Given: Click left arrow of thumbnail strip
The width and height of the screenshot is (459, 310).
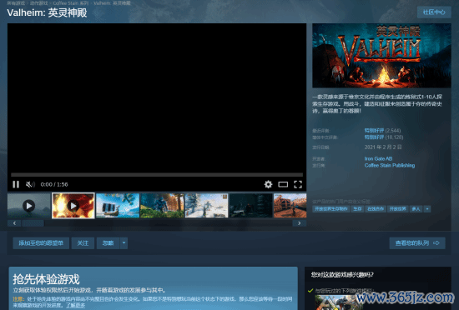Looking at the screenshot, I should coord(14,223).
